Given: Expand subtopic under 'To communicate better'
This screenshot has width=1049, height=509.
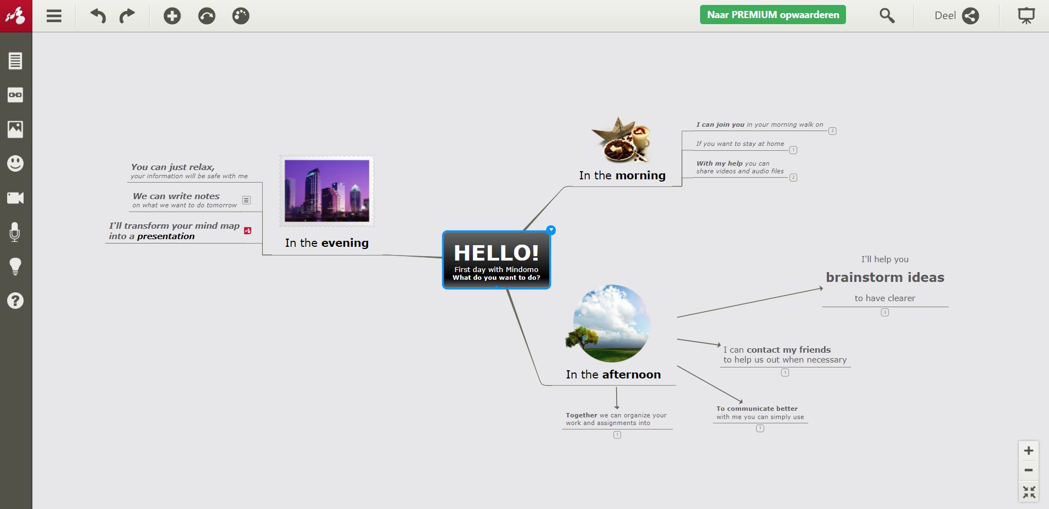Looking at the screenshot, I should coord(760,429).
